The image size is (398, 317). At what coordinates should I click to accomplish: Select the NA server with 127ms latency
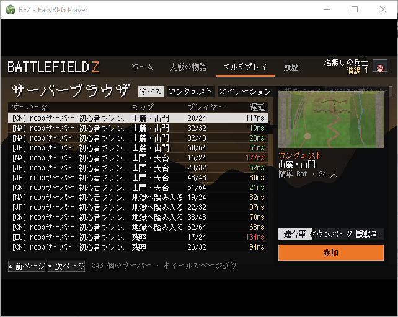pos(138,158)
